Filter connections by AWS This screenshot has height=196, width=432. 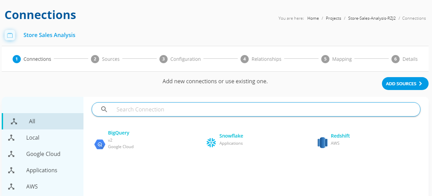tap(43, 186)
